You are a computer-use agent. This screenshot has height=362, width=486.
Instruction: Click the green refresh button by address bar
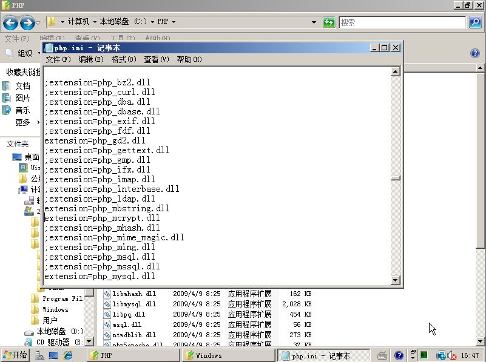[x=329, y=22]
